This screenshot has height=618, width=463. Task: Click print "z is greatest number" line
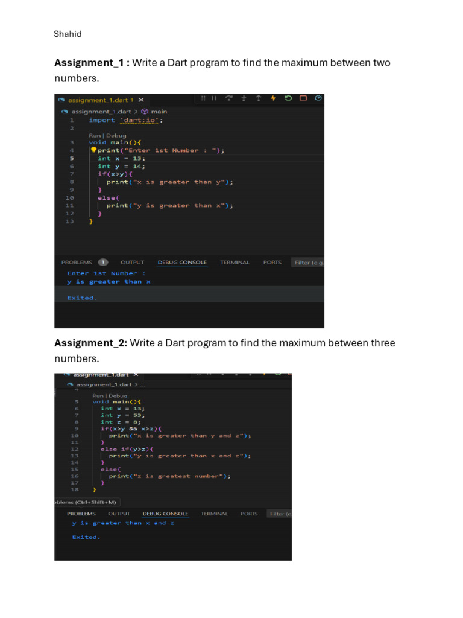pos(169,476)
